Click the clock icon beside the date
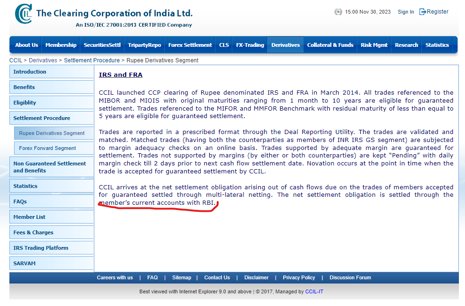This screenshot has width=465, height=306. click(x=338, y=12)
